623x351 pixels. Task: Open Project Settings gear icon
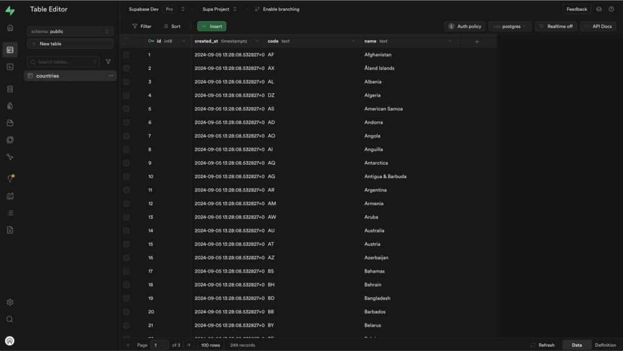(x=10, y=302)
